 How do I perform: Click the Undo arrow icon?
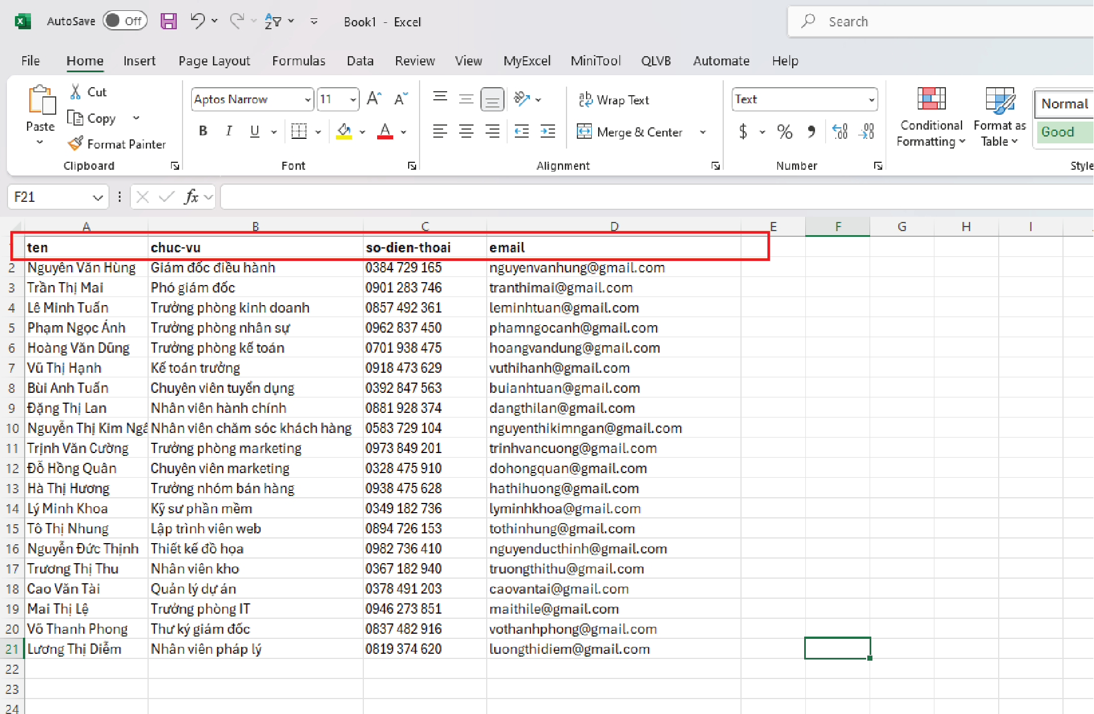(197, 21)
